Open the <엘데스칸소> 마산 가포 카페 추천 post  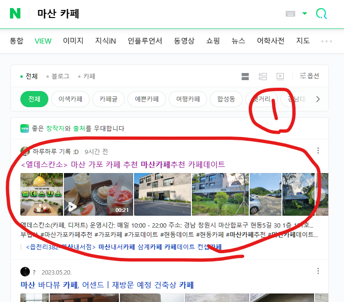123,165
